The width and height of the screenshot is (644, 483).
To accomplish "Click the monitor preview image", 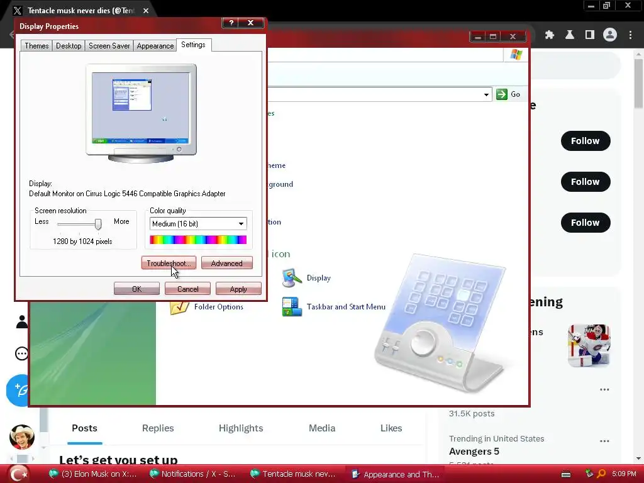I will pyautogui.click(x=141, y=113).
